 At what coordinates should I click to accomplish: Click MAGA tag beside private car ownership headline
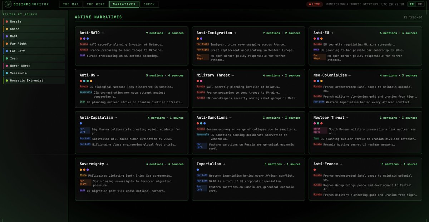click(x=316, y=50)
